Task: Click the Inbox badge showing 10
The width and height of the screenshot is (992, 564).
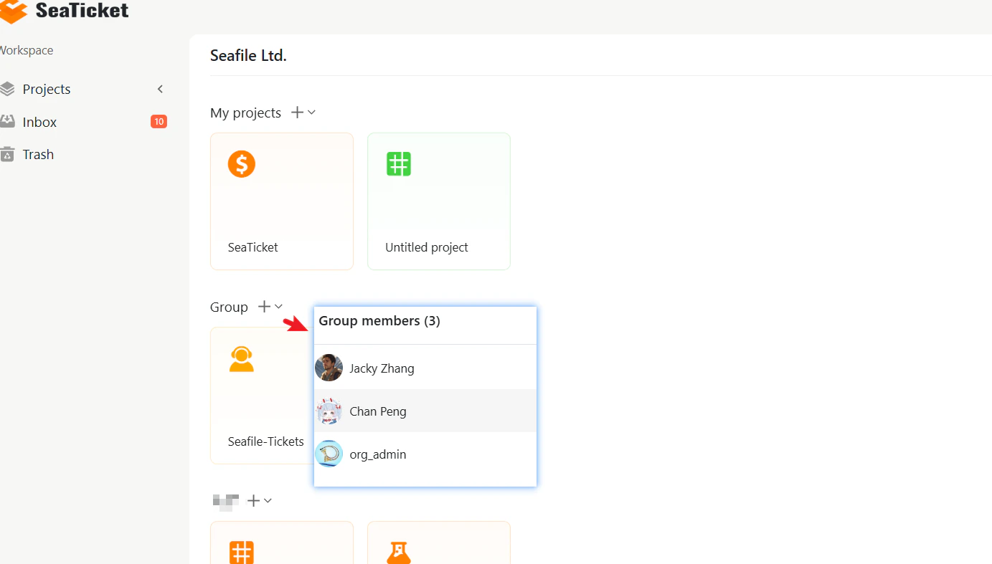Action: click(x=159, y=122)
